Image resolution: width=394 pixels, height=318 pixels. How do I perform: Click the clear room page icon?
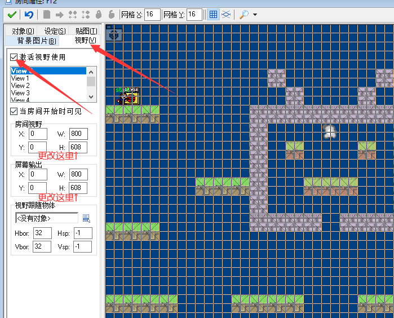[46, 15]
